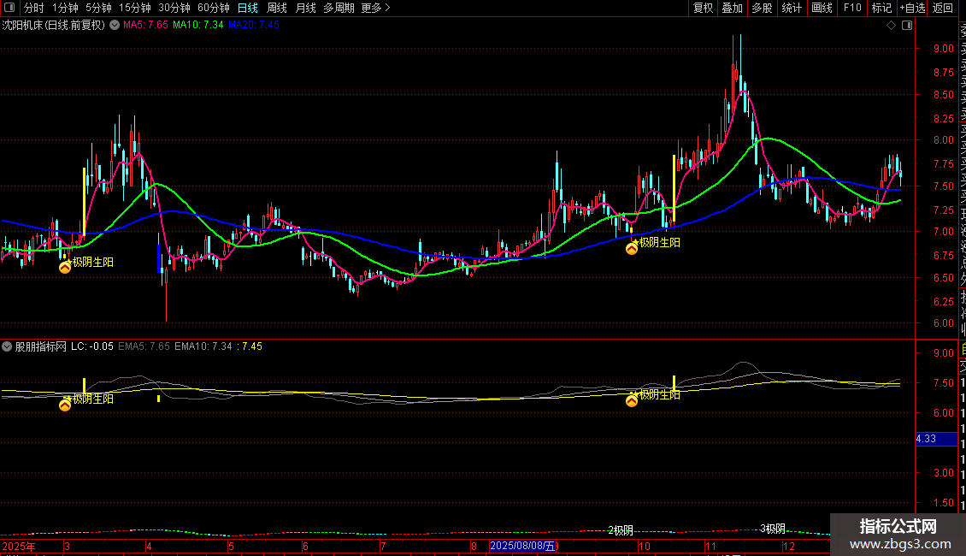Click the EMA5: 7.65 indicator label

144,346
